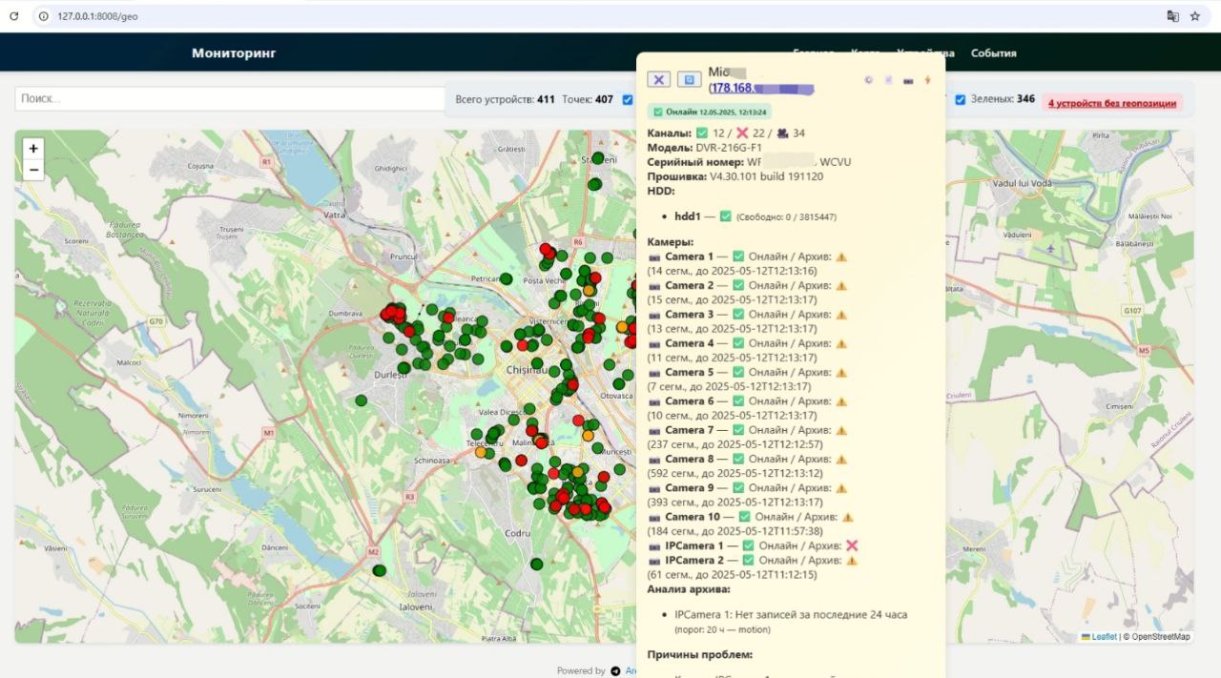Open '4 устройств без геопозиции' link

pos(1111,103)
